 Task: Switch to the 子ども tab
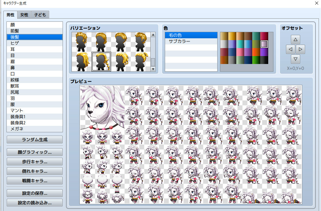coord(40,14)
